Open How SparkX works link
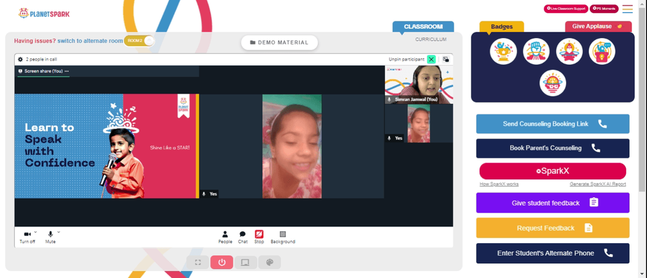This screenshot has height=278, width=647. (x=499, y=184)
